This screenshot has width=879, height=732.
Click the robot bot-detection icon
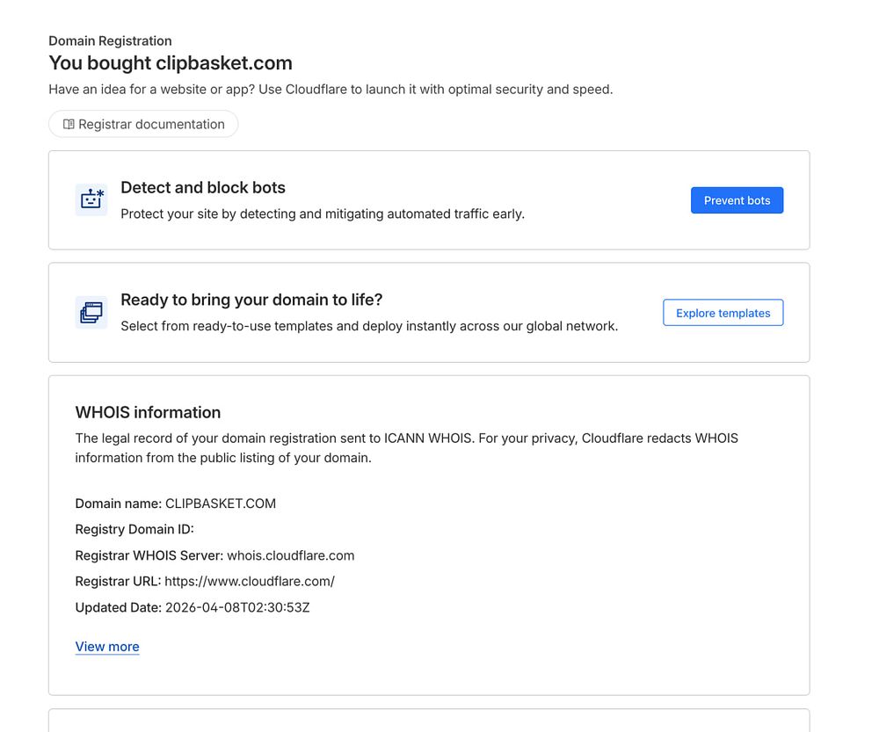pos(91,200)
